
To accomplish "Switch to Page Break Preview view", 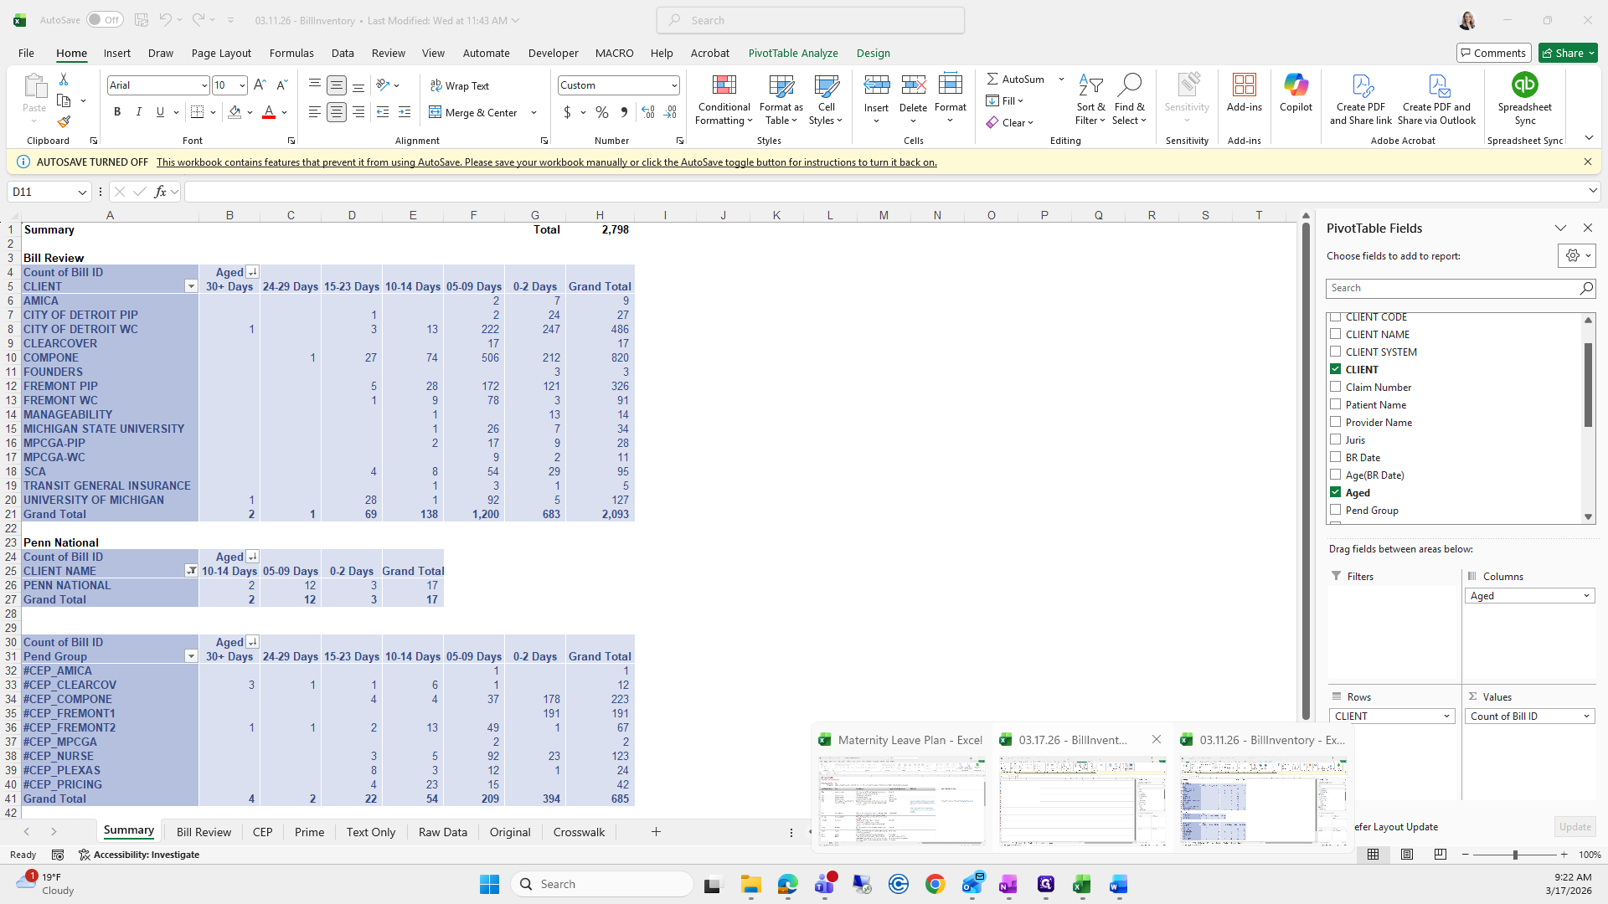I will pos(1440,855).
